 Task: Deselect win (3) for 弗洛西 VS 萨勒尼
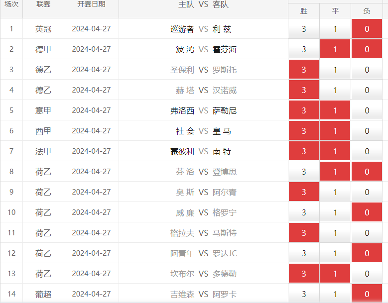[x=304, y=110]
